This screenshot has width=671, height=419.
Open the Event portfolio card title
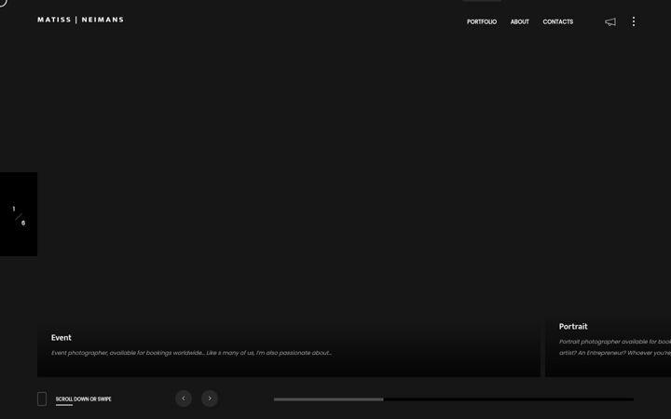[x=62, y=338]
